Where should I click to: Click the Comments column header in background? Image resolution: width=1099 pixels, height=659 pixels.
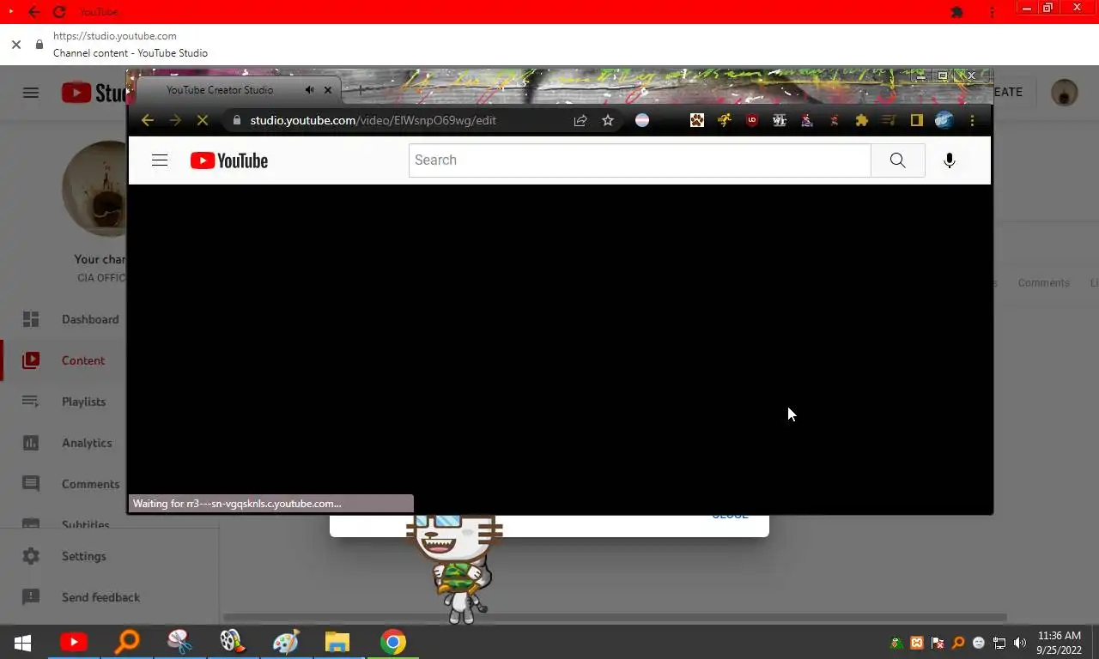[1044, 283]
